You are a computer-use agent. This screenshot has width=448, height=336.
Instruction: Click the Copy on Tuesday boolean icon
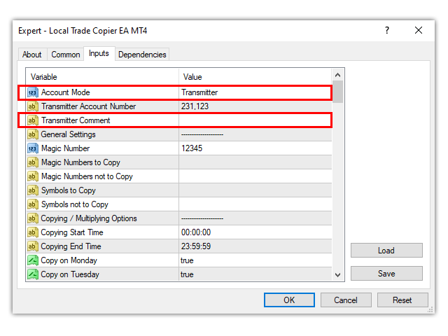coord(32,274)
